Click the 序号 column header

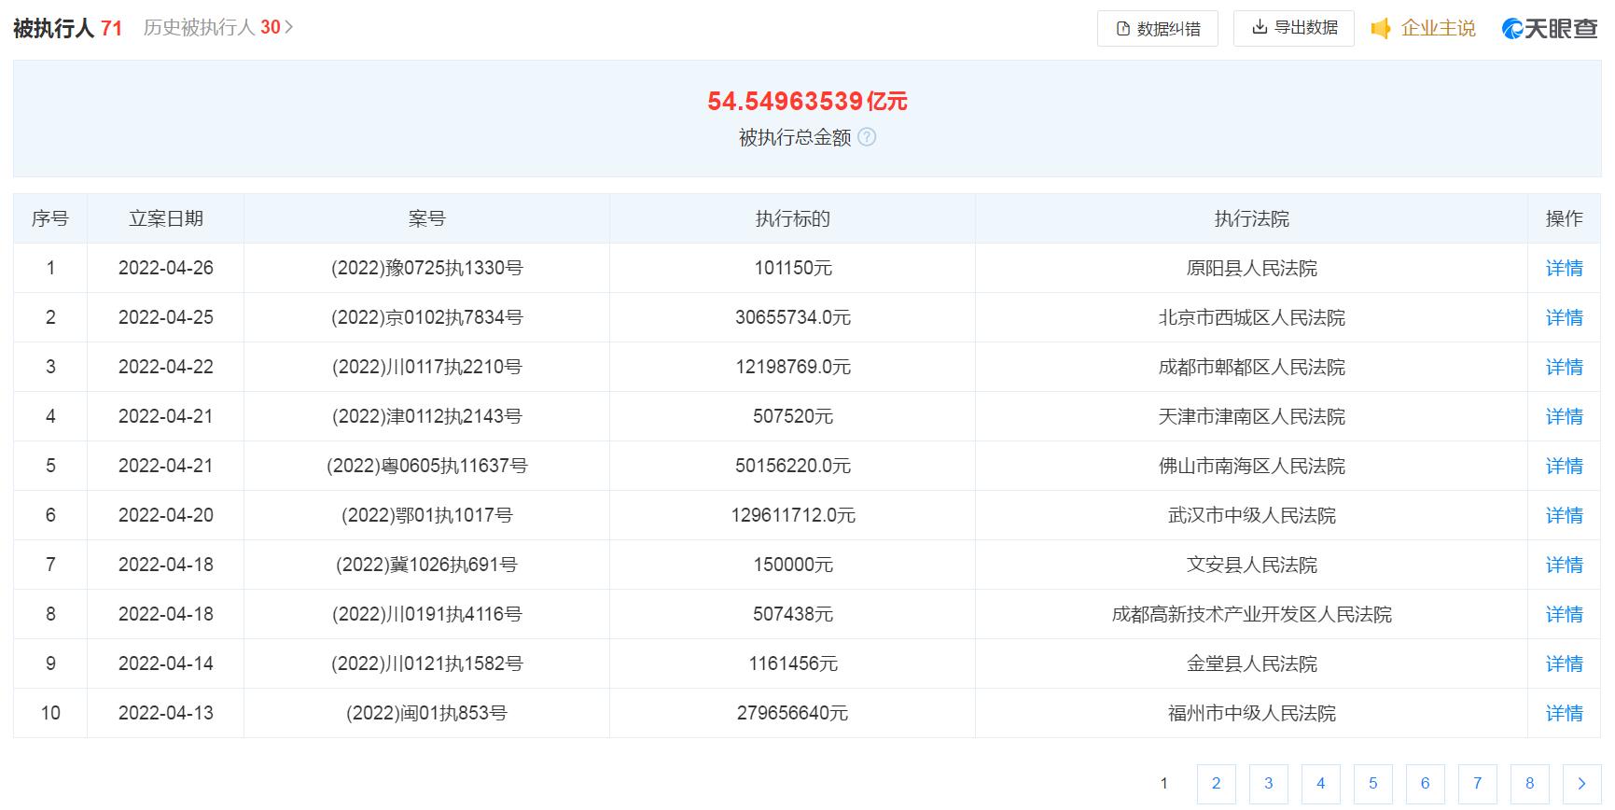pos(50,218)
